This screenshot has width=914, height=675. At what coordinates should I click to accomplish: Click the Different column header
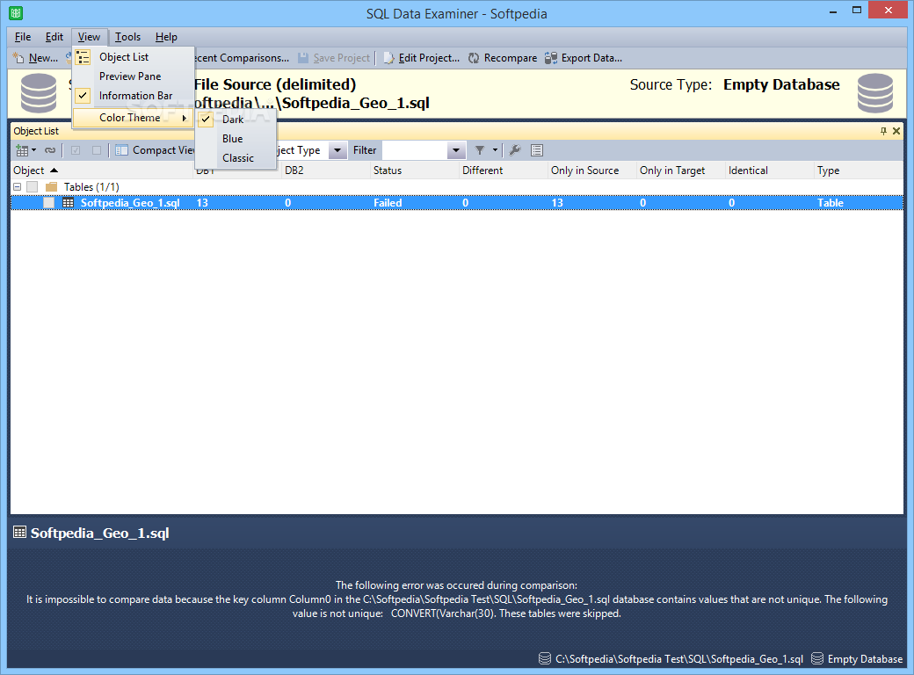[x=503, y=171]
